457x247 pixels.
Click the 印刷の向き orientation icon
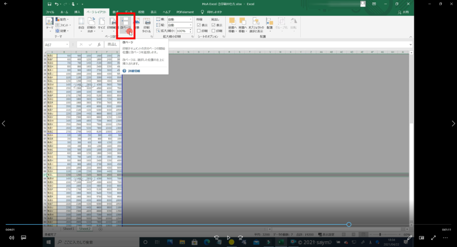tap(91, 24)
